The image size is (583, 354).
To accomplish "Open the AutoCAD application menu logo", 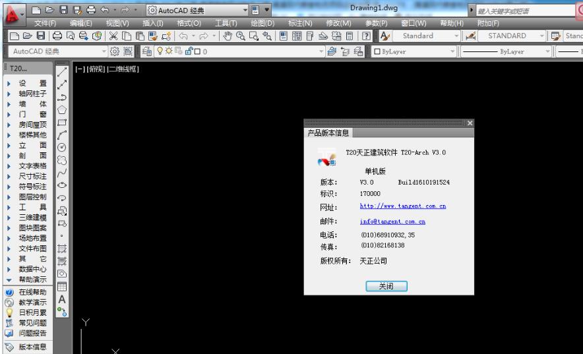I will click(13, 14).
